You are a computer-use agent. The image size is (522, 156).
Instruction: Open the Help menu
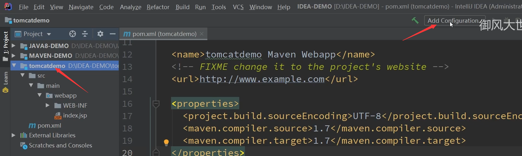pos(284,7)
